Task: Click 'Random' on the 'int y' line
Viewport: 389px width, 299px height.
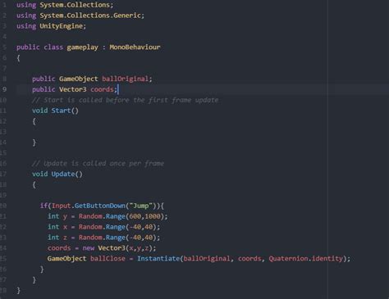Action: point(90,216)
